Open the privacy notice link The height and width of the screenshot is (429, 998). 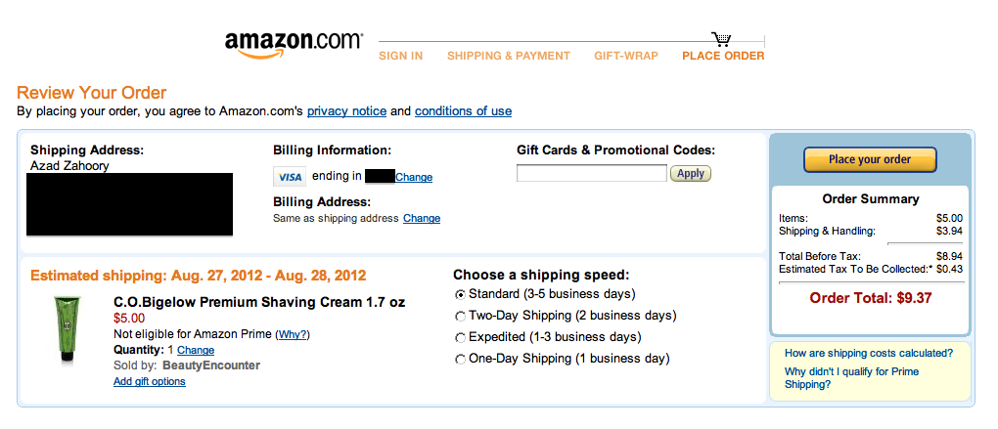click(346, 111)
